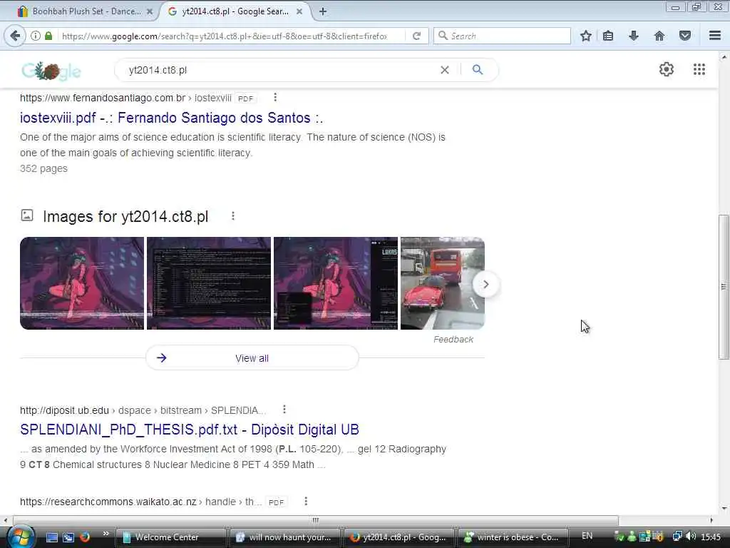Open third image thumbnail with side panel

click(x=336, y=283)
